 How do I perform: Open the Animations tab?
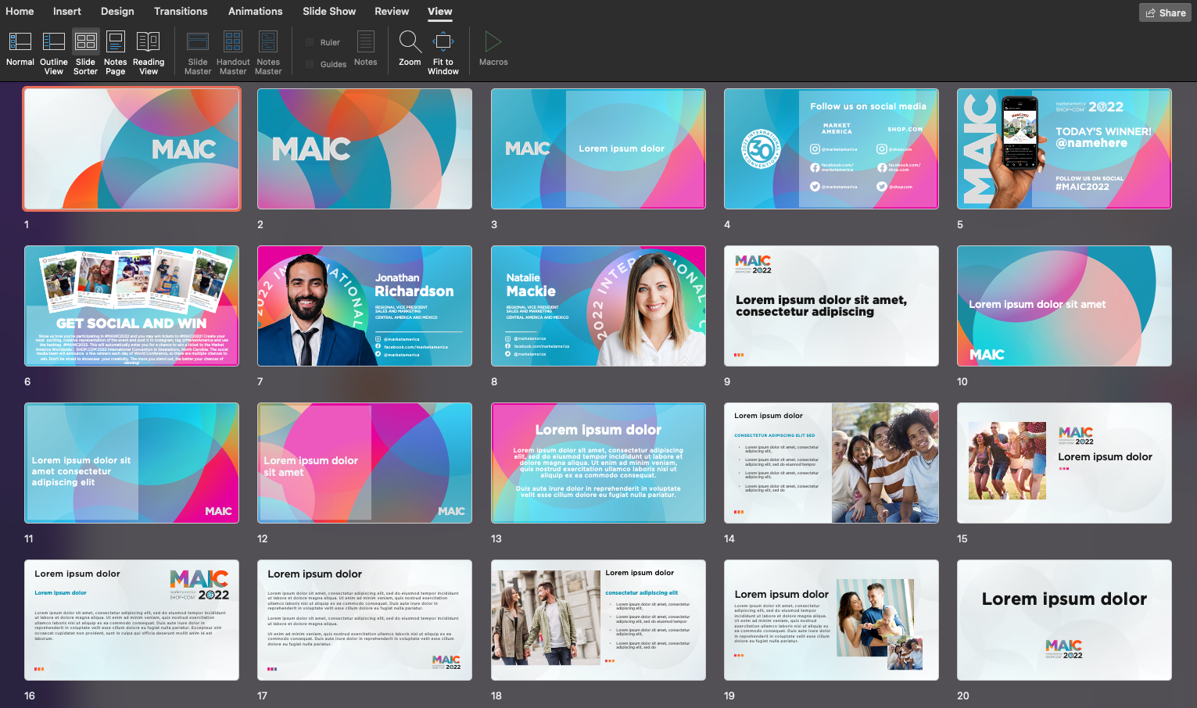click(x=256, y=11)
